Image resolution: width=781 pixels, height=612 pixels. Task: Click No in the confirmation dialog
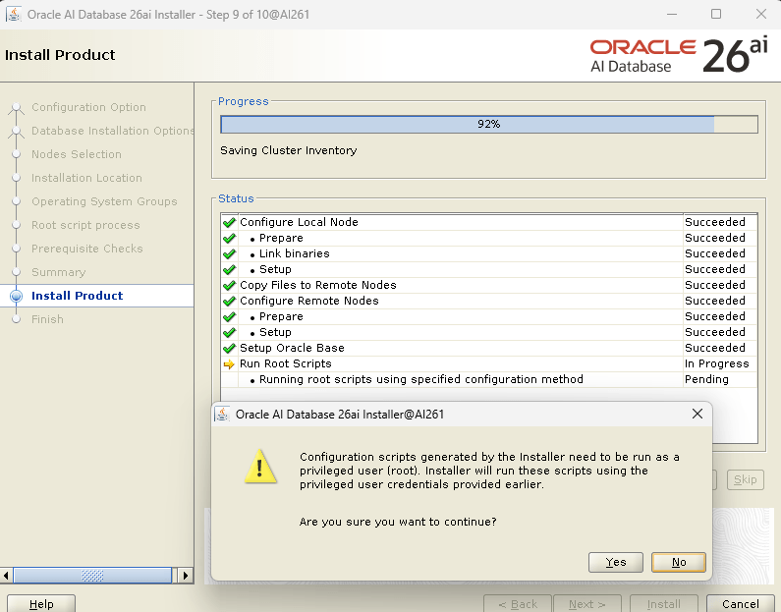[679, 562]
